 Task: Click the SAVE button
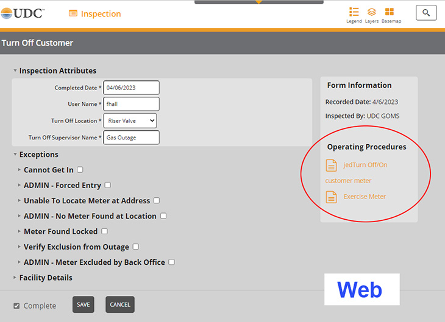[x=84, y=305]
